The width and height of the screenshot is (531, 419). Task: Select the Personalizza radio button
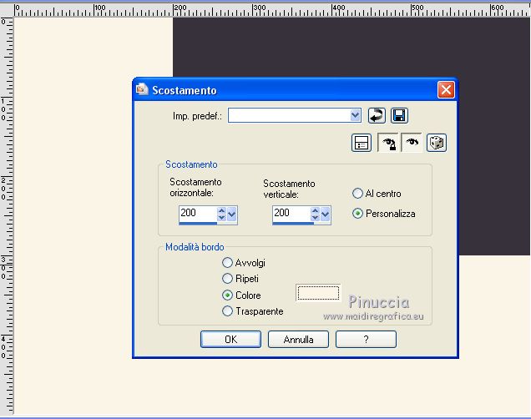(x=357, y=213)
